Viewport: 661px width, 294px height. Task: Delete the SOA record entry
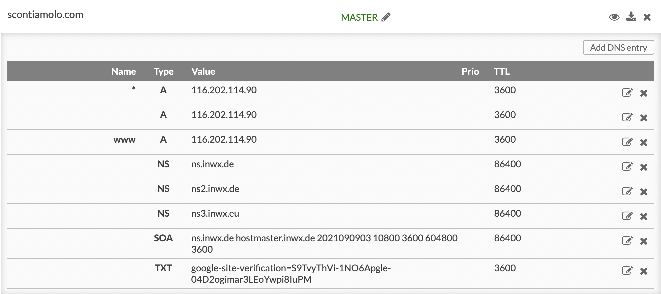pyautogui.click(x=644, y=241)
